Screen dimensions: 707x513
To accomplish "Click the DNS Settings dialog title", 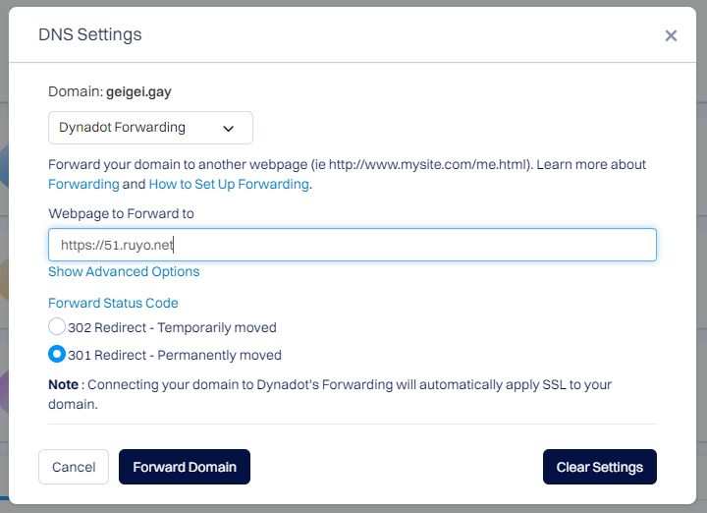I will coord(90,34).
